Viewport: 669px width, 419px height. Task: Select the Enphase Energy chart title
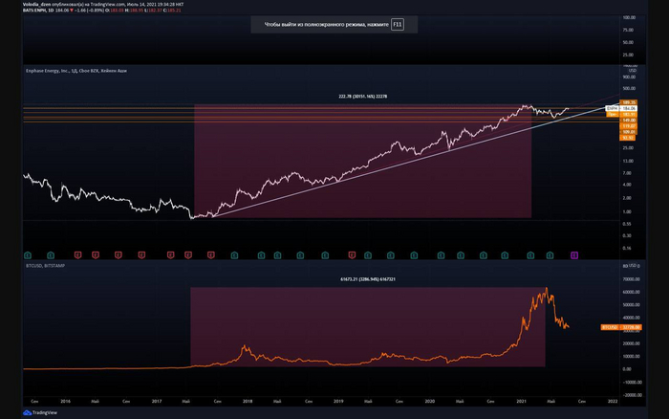pyautogui.click(x=75, y=71)
